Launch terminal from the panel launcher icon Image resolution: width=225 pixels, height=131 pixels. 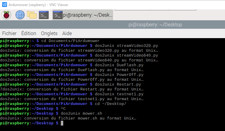point(44,15)
